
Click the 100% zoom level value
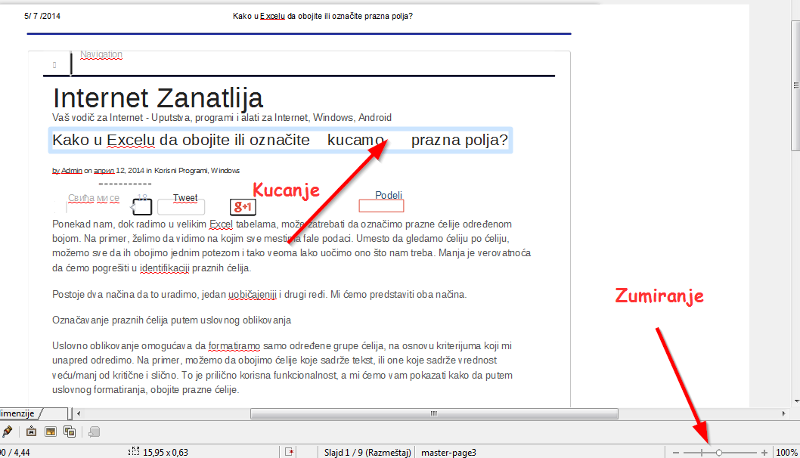(x=786, y=453)
